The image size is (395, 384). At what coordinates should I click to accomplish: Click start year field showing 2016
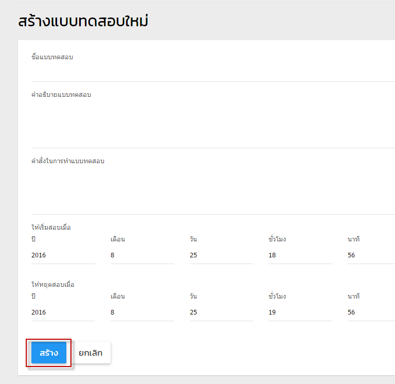tap(63, 255)
